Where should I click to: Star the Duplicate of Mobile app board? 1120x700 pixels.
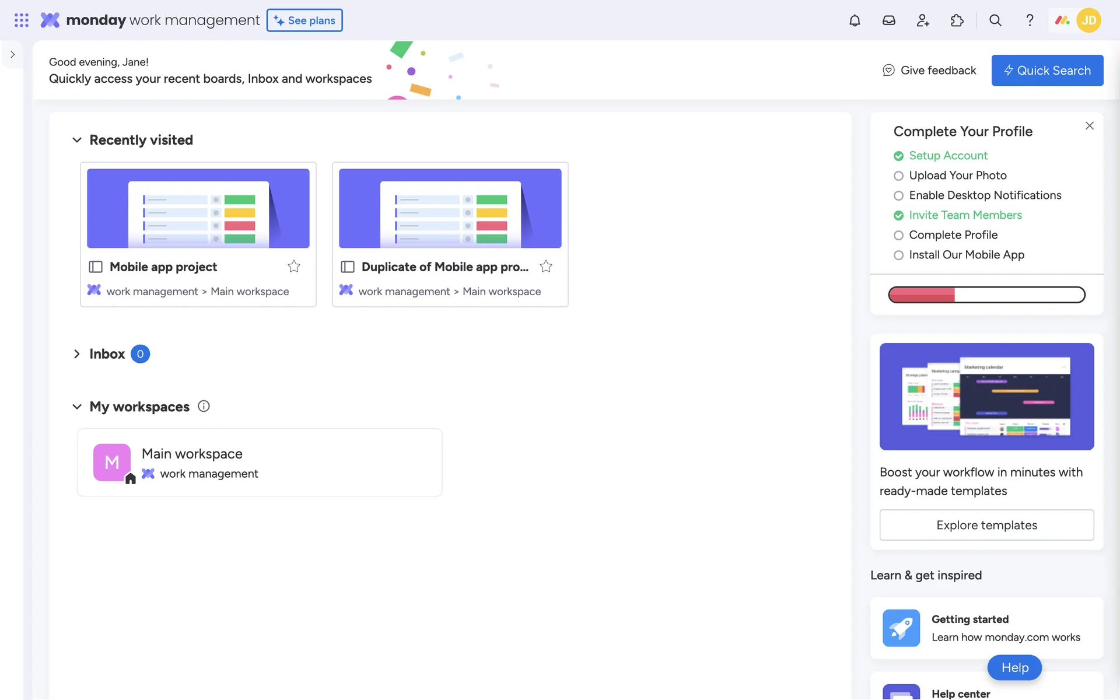546,267
